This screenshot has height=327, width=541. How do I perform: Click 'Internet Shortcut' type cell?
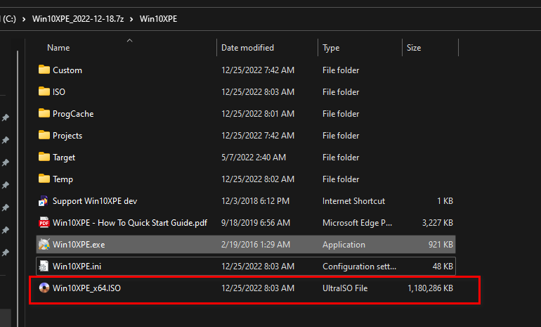[353, 201]
